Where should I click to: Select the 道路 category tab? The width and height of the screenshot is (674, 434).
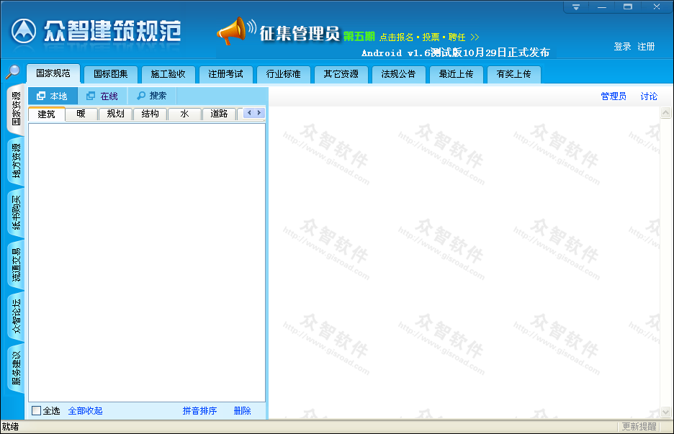[x=219, y=114]
